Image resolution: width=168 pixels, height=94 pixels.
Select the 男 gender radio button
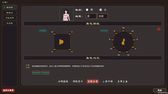click(87, 10)
